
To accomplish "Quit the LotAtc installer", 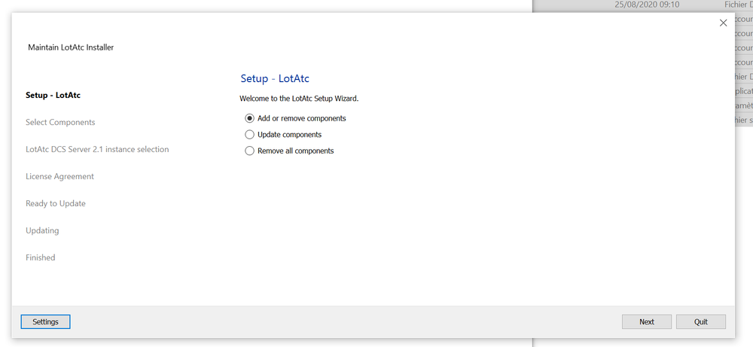I will pos(700,321).
